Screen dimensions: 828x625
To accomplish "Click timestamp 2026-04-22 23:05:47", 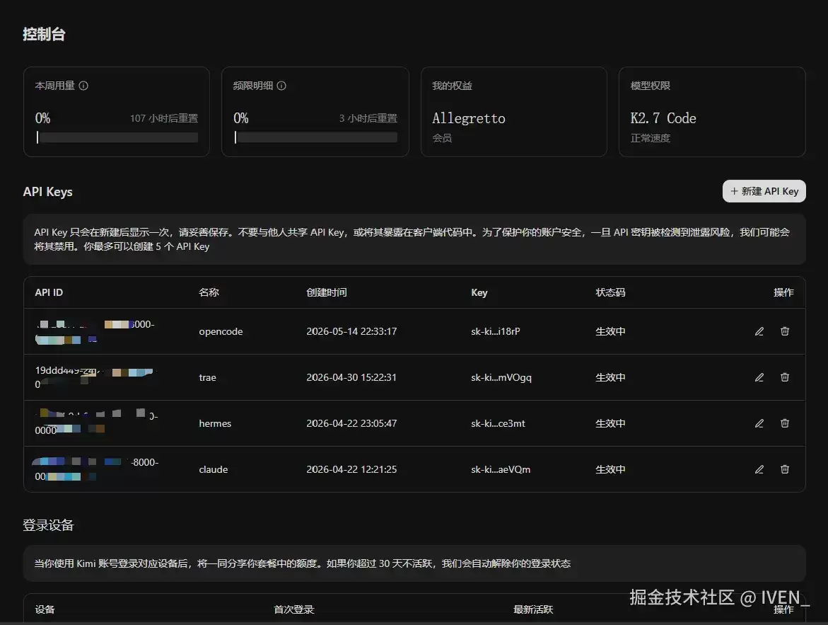I will tap(351, 423).
